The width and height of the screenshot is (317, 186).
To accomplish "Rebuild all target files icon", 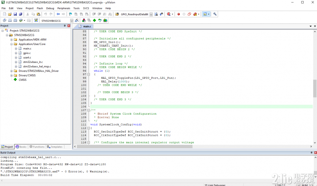I will point(15,21).
